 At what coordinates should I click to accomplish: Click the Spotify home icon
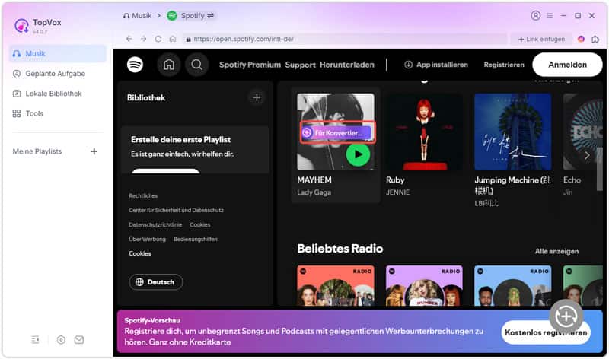pos(169,65)
